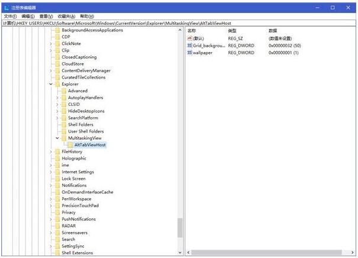This screenshot has width=358, height=258.
Task: Expand the SearchPlatform key
Action: 57,118
